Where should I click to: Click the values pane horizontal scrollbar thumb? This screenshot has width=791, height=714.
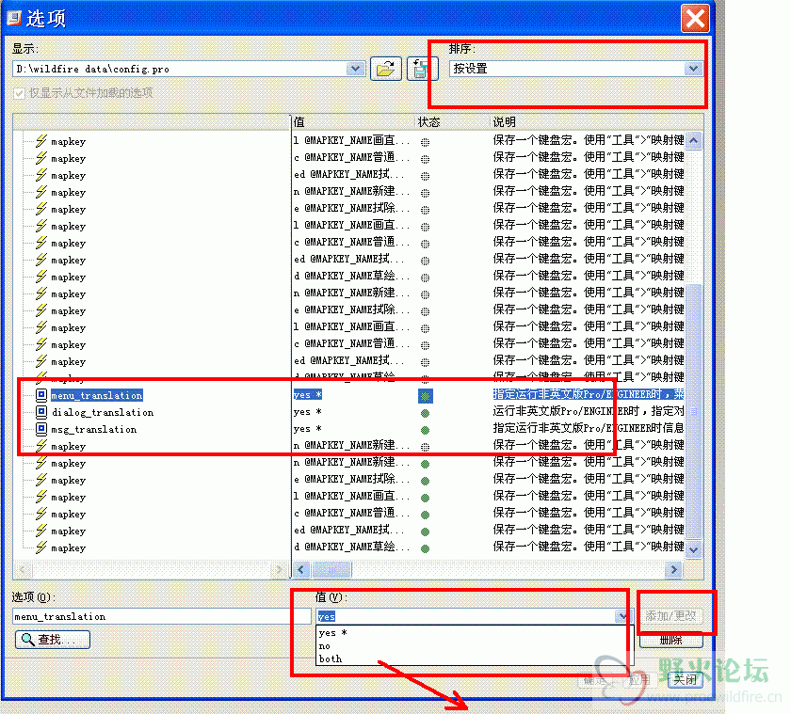tap(331, 570)
